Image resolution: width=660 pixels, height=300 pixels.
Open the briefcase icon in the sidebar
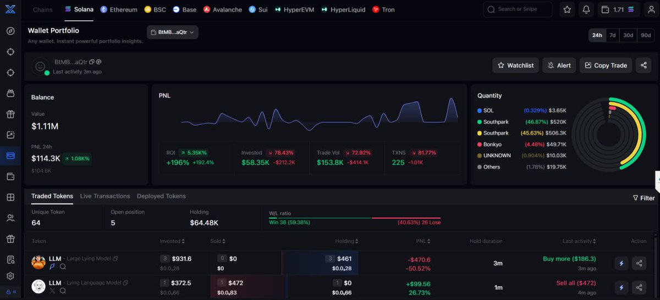[x=10, y=93]
